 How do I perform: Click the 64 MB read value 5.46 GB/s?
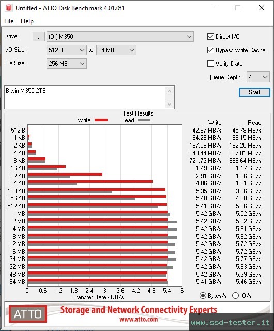click(x=249, y=282)
